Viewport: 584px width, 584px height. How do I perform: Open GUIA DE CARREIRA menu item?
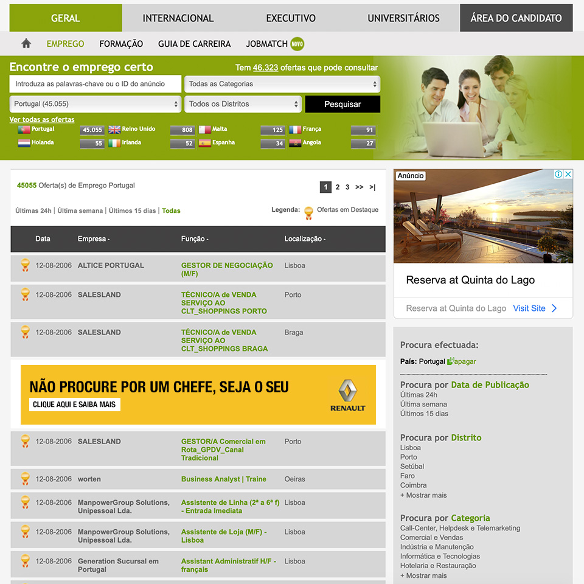pos(195,44)
